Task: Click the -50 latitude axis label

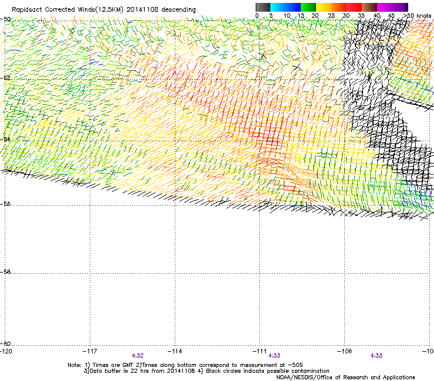Action: pyautogui.click(x=5, y=19)
